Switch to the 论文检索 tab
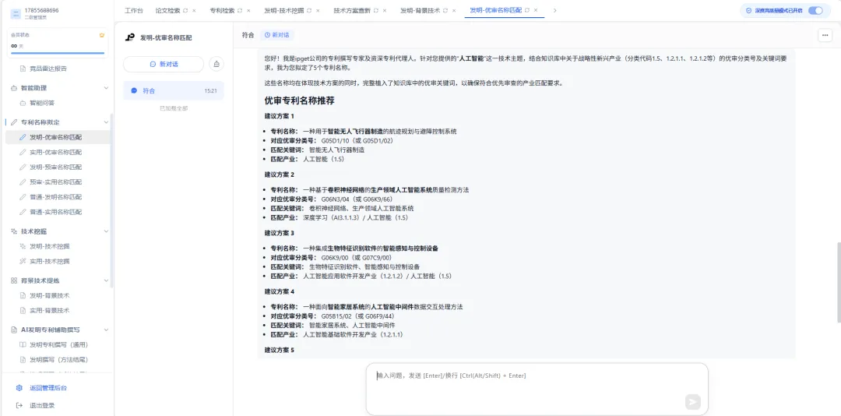This screenshot has width=841, height=416. 167,11
